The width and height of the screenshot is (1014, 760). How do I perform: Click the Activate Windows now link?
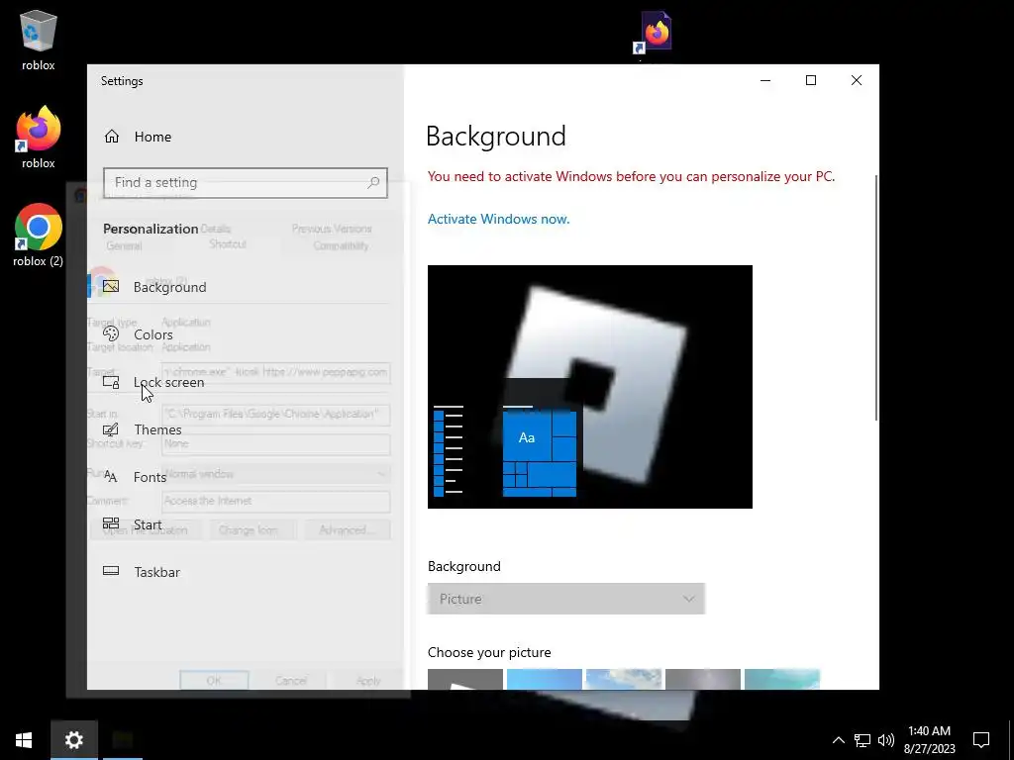pyautogui.click(x=499, y=219)
